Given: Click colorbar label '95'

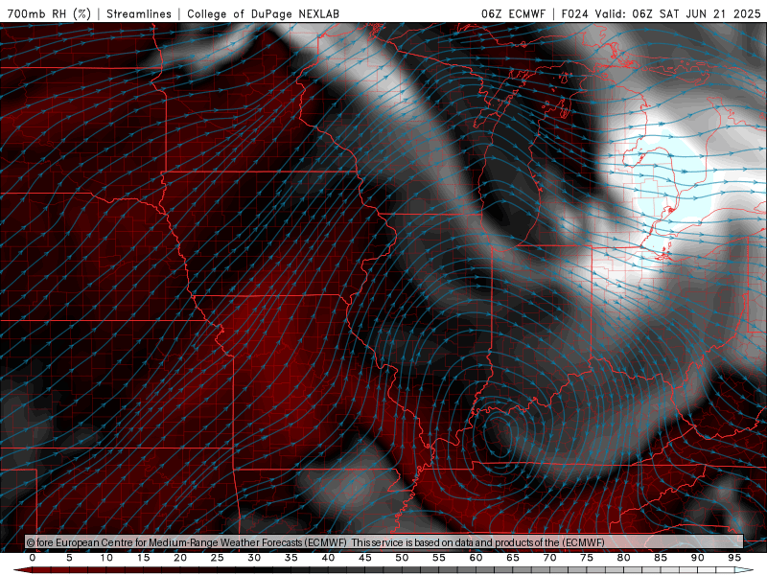Looking at the screenshot, I should click(x=734, y=558).
